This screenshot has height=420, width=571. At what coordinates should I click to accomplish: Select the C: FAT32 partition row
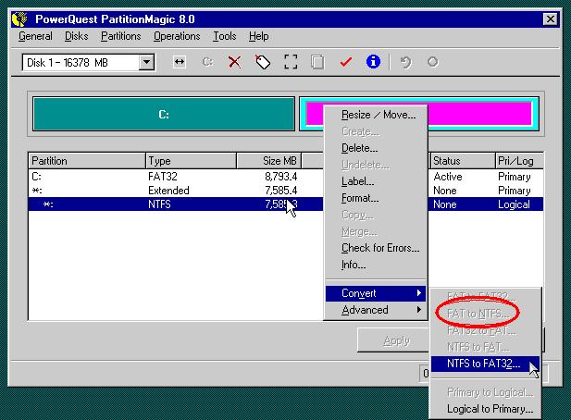click(286, 177)
